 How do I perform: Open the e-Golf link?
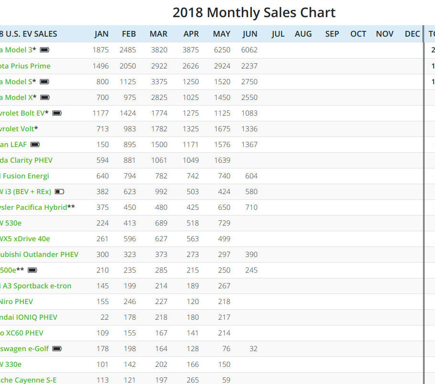tap(24, 349)
